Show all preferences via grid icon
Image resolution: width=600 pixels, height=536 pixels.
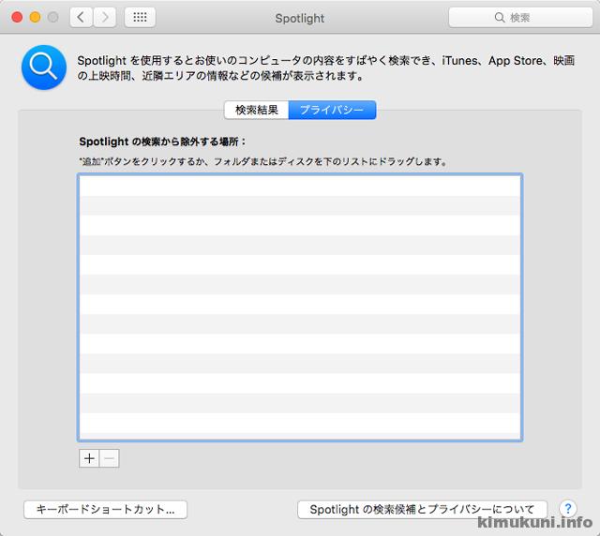[x=140, y=18]
